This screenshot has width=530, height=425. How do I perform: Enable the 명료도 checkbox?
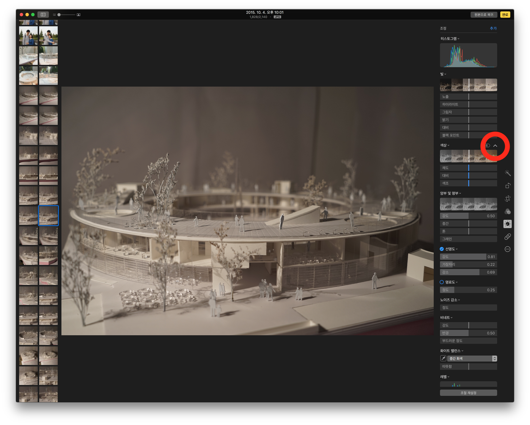(442, 282)
